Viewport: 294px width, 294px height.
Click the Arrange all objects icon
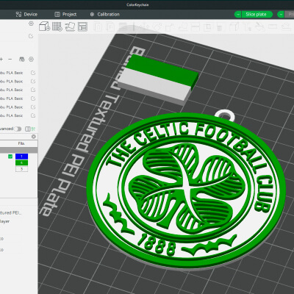(82, 26)
